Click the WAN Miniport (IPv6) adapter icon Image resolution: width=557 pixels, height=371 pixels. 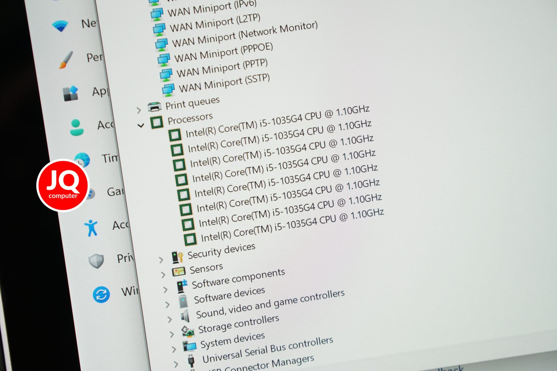(157, 14)
